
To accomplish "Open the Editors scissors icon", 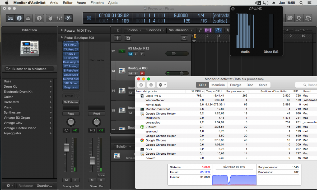I will (68, 18).
